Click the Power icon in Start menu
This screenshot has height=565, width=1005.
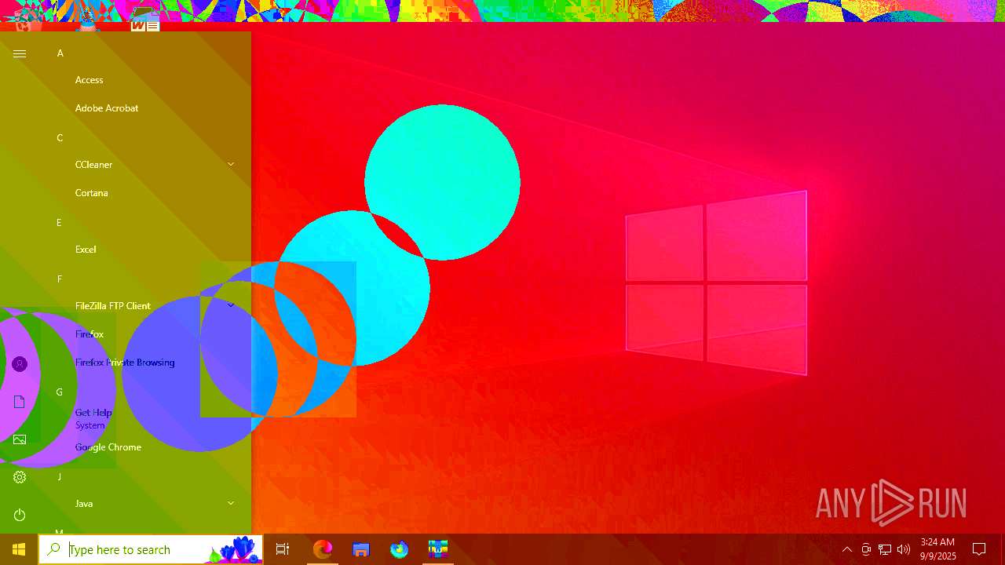click(20, 515)
